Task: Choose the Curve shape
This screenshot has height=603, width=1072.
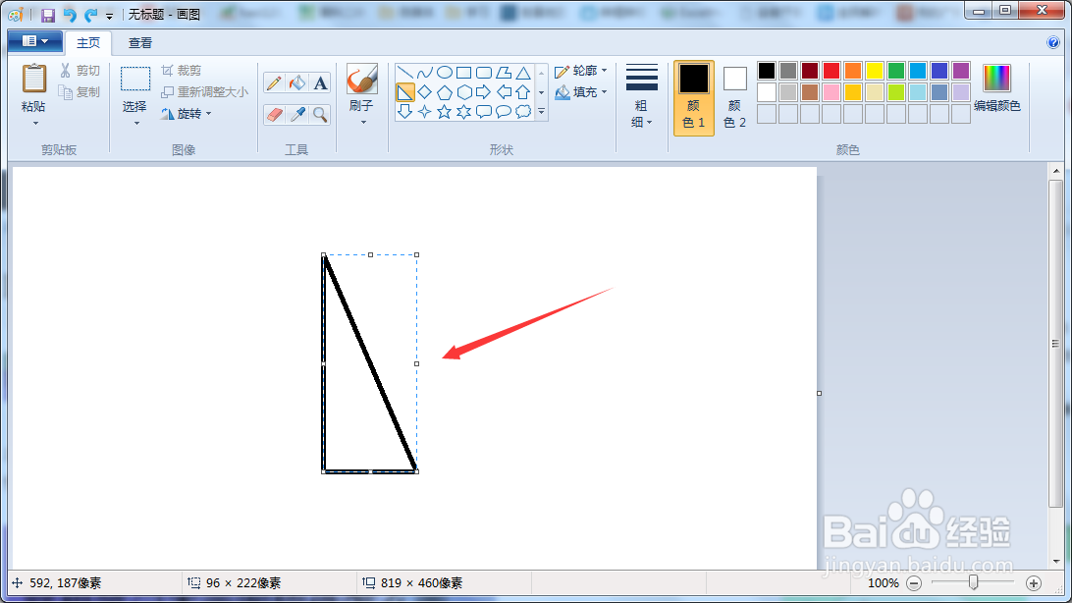Action: [x=424, y=73]
